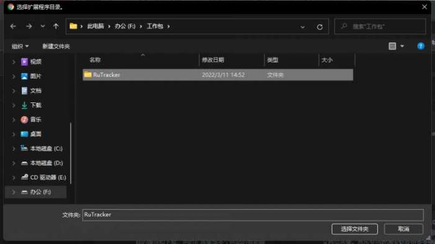The image size is (435, 244).
Task: Expand the CD 驱动器 (E:) tree node
Action: (13, 178)
